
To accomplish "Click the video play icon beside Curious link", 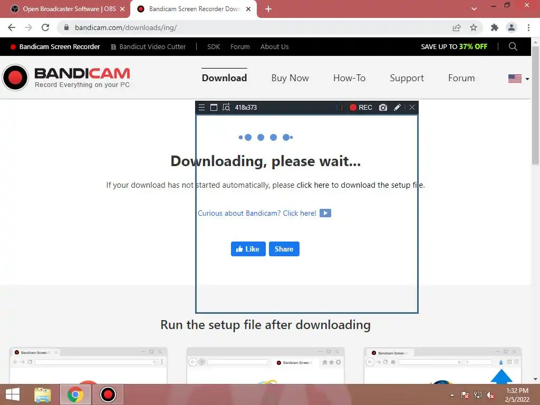I will (x=325, y=213).
